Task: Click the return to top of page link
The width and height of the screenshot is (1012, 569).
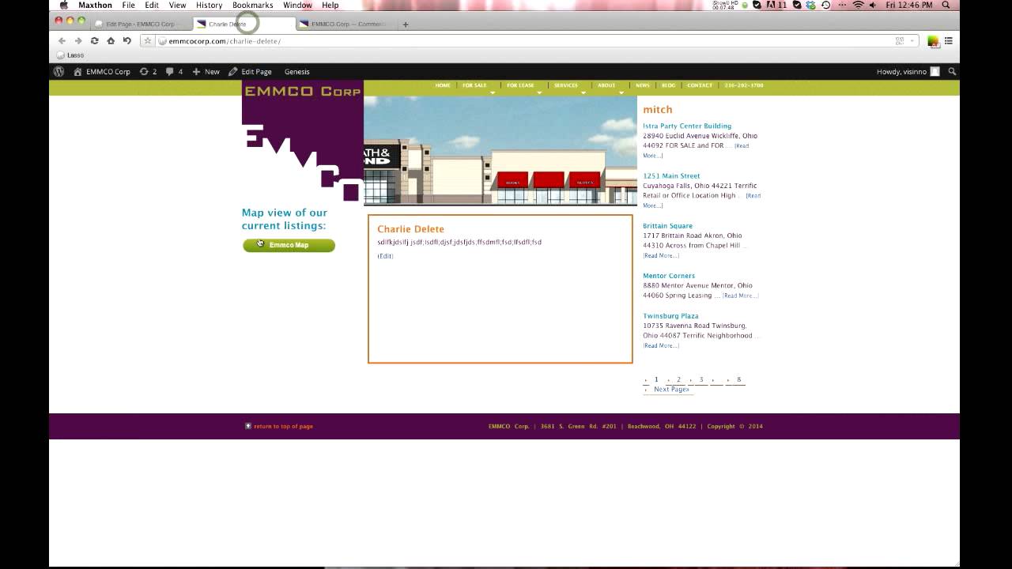Action: (283, 426)
